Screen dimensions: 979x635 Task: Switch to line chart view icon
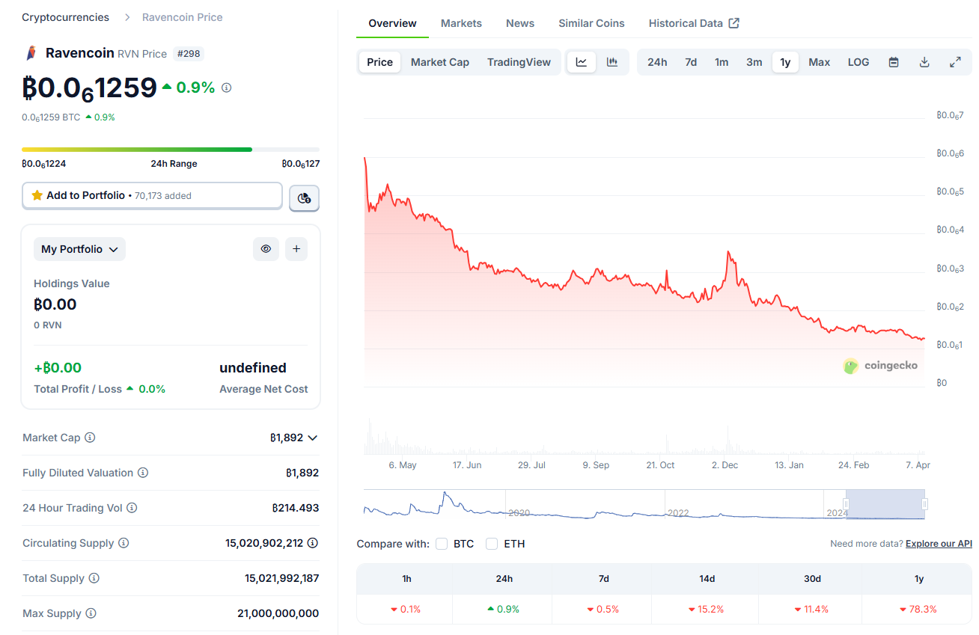tap(582, 62)
